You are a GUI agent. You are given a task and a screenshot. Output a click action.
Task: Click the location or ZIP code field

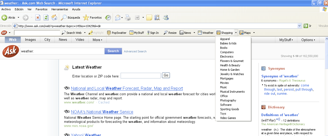(x=140, y=76)
